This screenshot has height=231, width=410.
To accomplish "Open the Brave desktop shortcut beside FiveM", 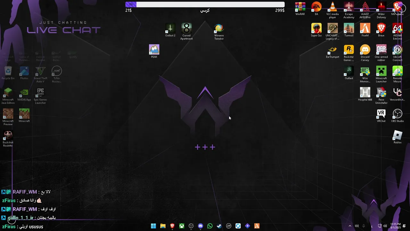I will 381,30.
